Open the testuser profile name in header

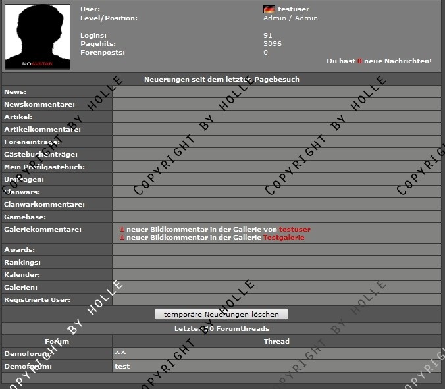click(x=294, y=9)
